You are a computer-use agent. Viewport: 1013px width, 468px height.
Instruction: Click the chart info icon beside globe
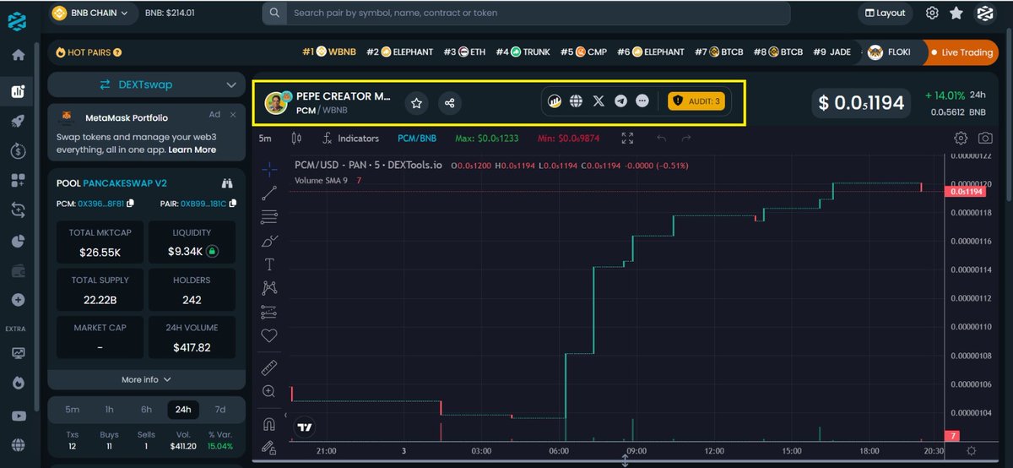555,101
